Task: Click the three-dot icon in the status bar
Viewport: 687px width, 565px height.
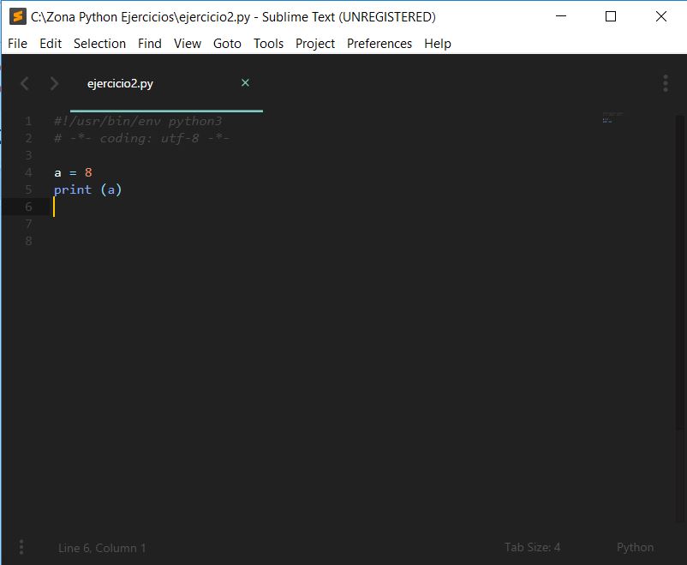Action: point(21,547)
